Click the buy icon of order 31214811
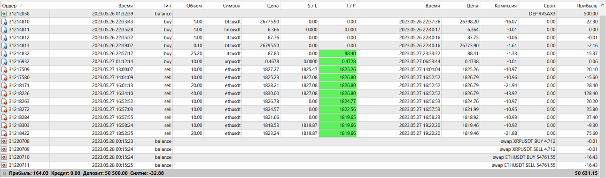Image resolution: width=606 pixels, height=178 pixels. click(x=4, y=30)
